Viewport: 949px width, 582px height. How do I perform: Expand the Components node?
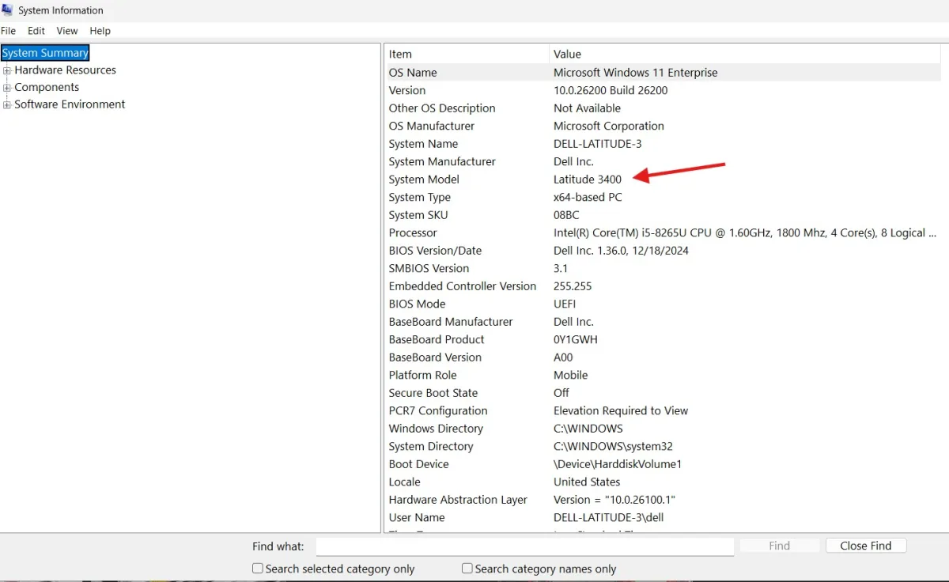[7, 88]
